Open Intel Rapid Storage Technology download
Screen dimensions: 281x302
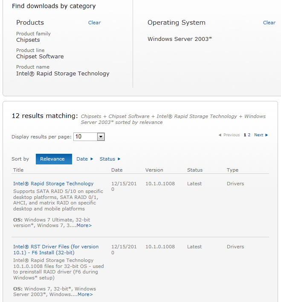pyautogui.click(x=53, y=184)
